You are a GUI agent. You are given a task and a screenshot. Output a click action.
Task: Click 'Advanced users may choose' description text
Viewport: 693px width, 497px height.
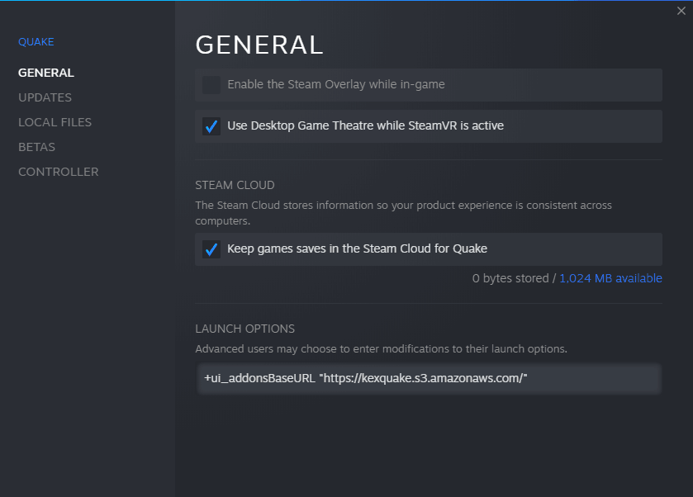381,349
